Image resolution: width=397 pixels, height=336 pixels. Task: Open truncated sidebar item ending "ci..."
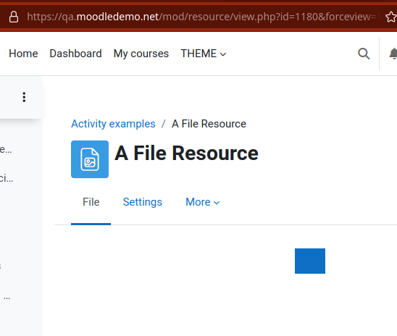click(x=7, y=178)
